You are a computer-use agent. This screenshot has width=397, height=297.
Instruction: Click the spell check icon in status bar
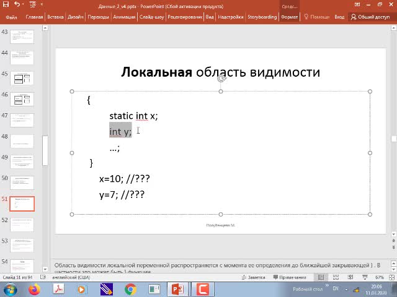(x=43, y=277)
